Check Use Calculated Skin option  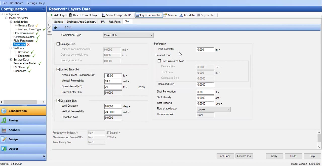[159, 61]
